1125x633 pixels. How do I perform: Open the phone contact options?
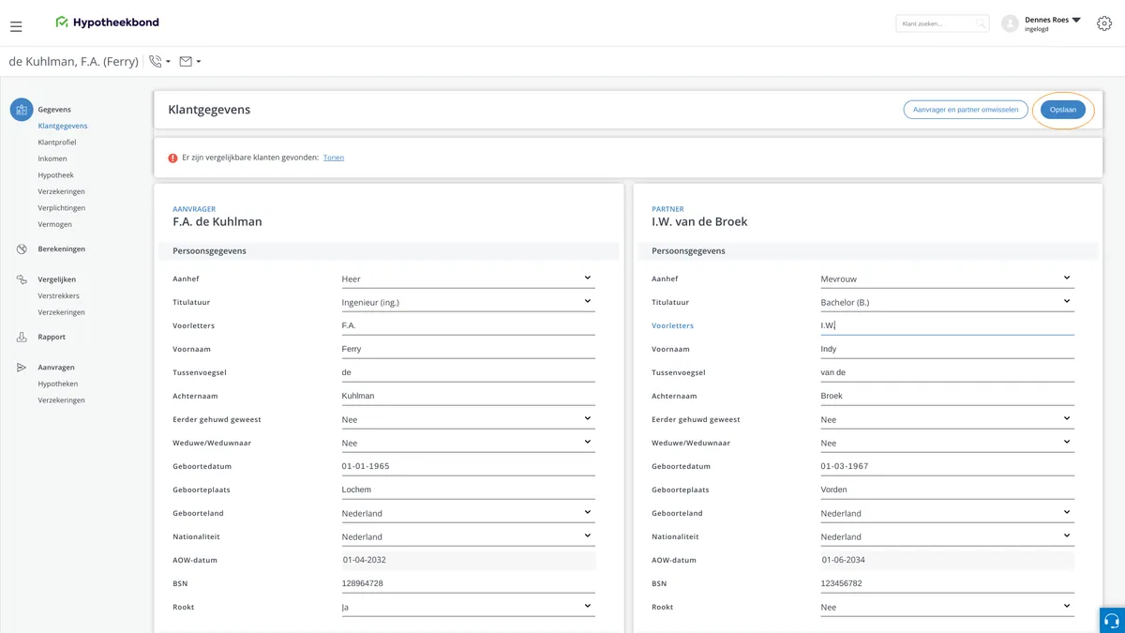(159, 62)
